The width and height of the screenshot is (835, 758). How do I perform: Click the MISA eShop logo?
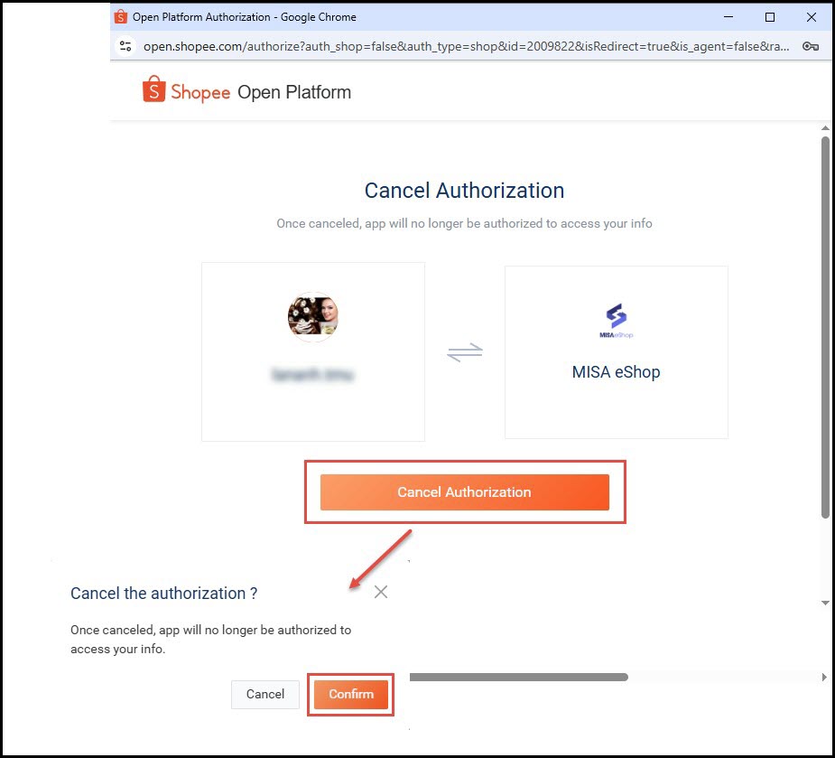(617, 321)
